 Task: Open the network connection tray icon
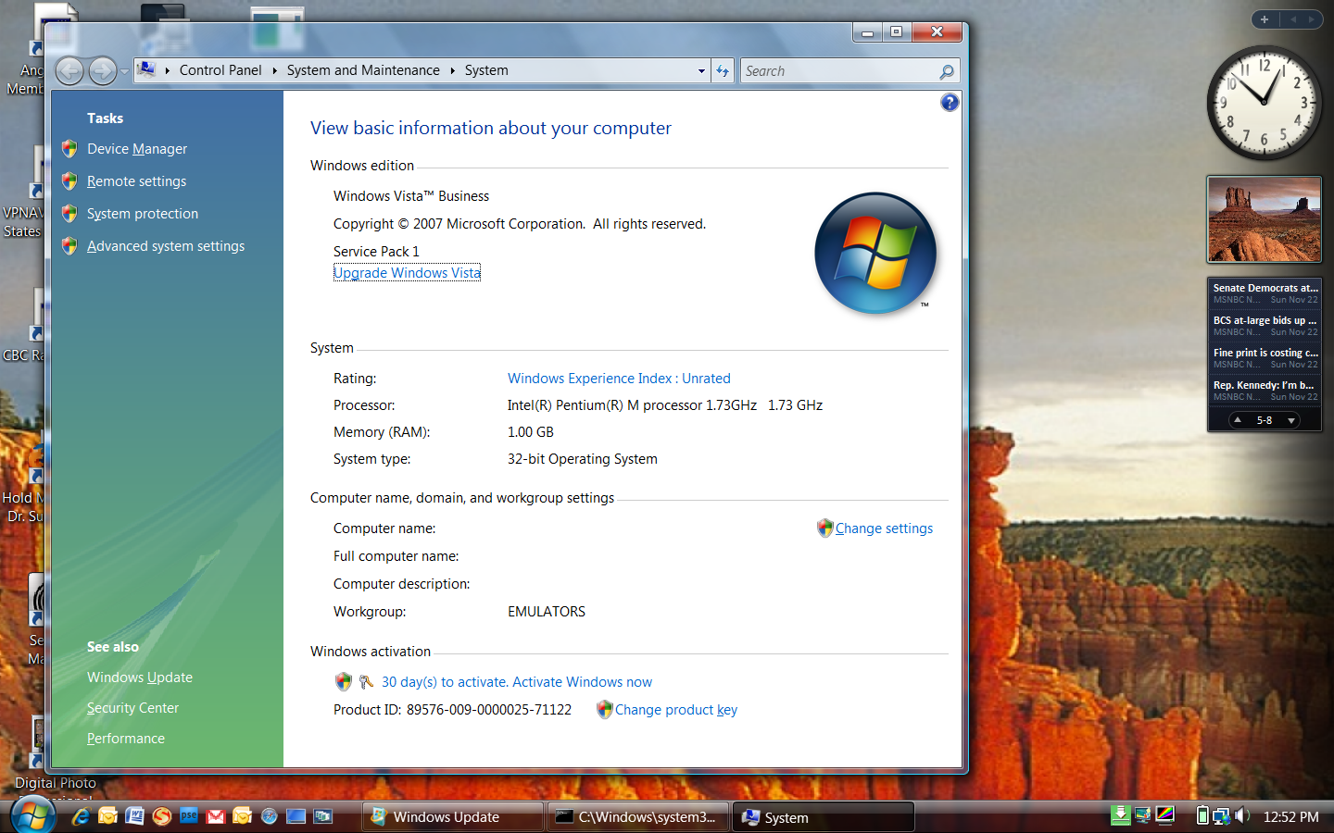coord(1222,815)
